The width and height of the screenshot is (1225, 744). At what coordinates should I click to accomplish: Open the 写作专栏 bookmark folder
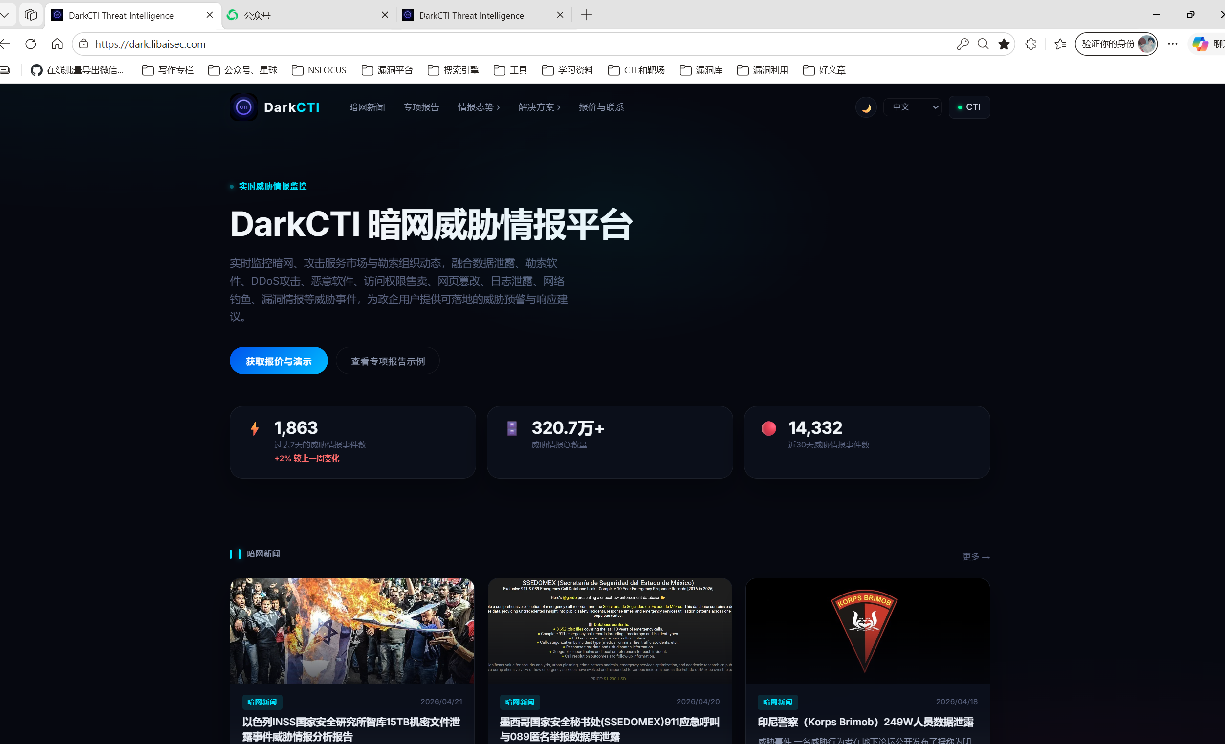[x=168, y=70]
